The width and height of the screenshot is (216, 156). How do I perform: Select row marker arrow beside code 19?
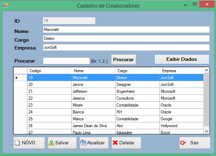click(x=17, y=78)
